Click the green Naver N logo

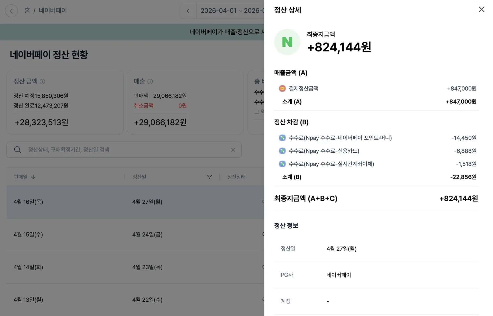(x=287, y=42)
